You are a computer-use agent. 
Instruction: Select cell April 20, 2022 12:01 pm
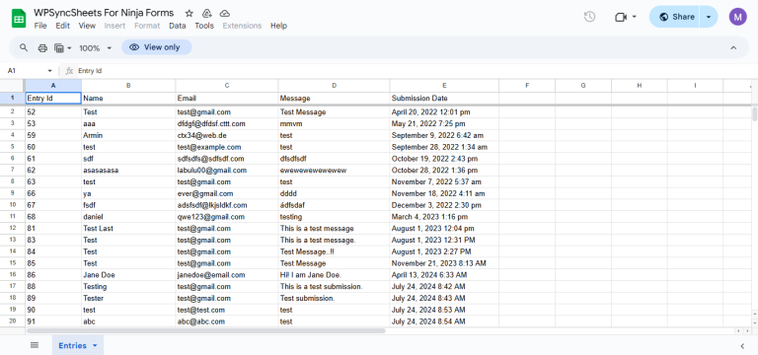coord(444,112)
